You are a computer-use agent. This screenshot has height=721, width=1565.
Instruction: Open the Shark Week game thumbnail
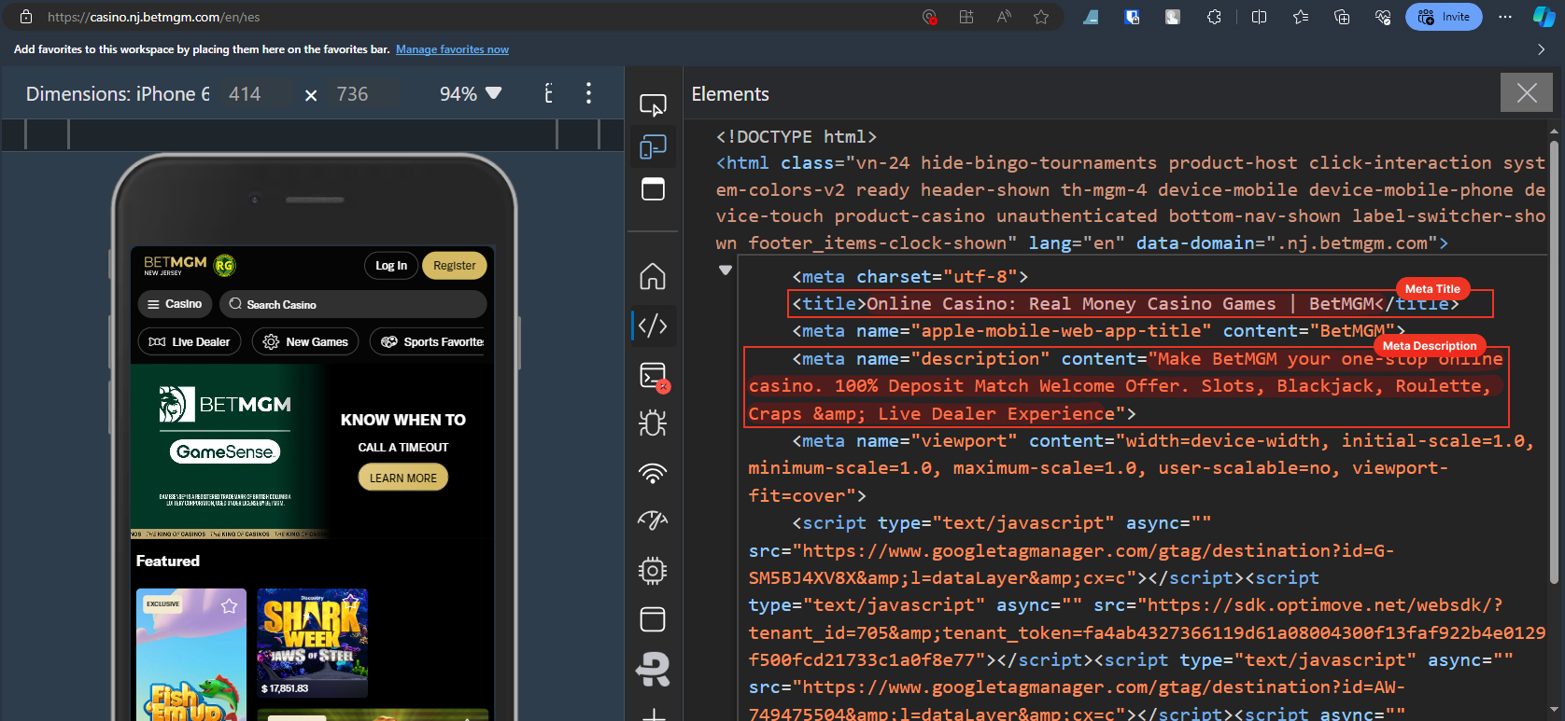pyautogui.click(x=313, y=643)
